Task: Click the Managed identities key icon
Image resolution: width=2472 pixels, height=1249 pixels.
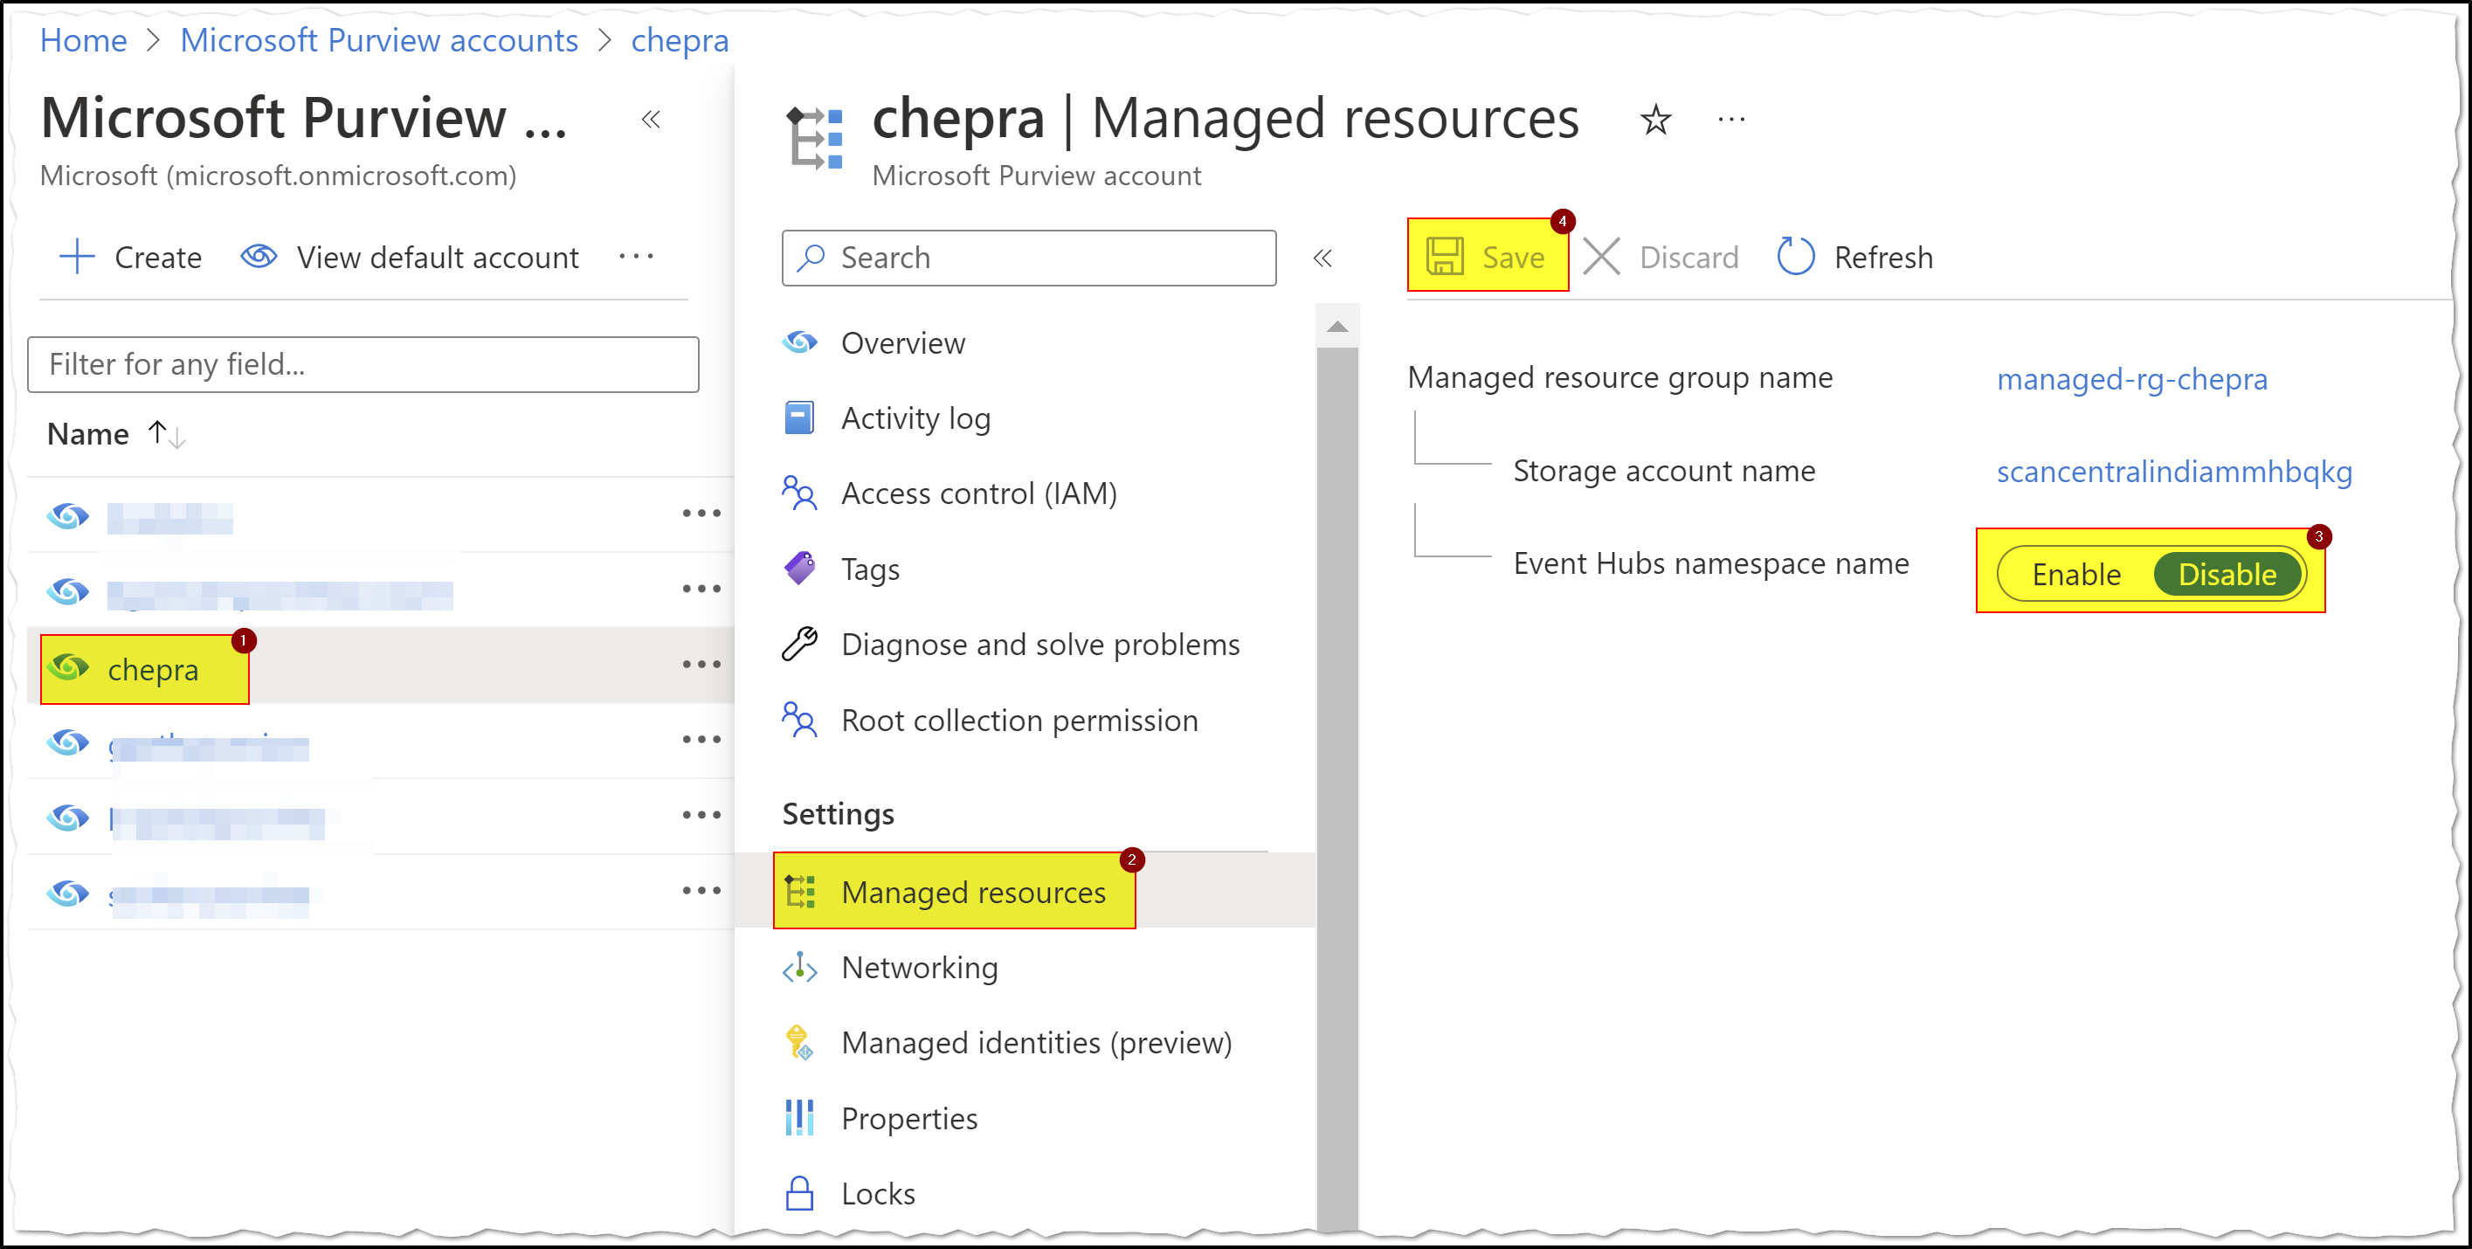Action: tap(799, 1043)
